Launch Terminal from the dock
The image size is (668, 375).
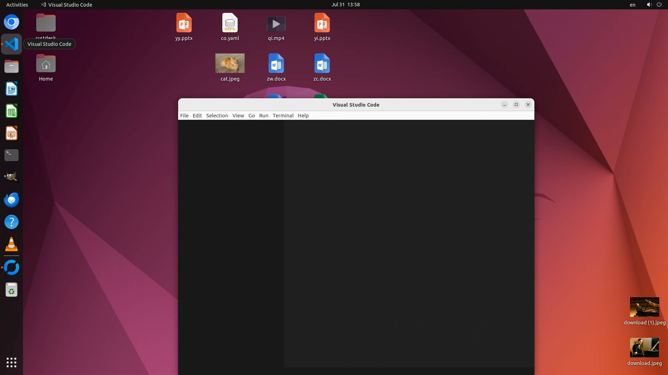(x=11, y=155)
